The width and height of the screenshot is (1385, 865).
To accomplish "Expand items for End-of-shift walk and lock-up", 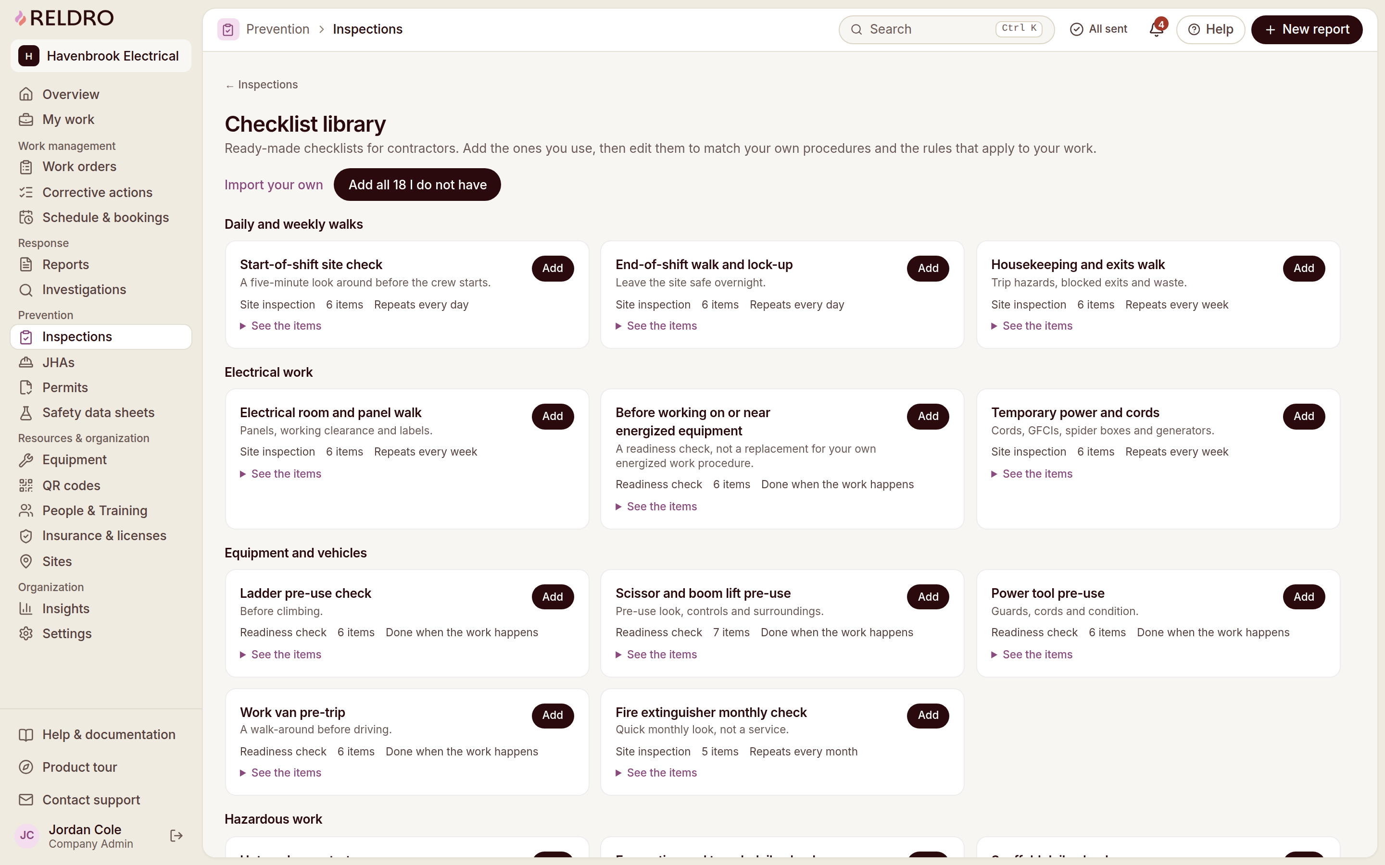I will 656,326.
